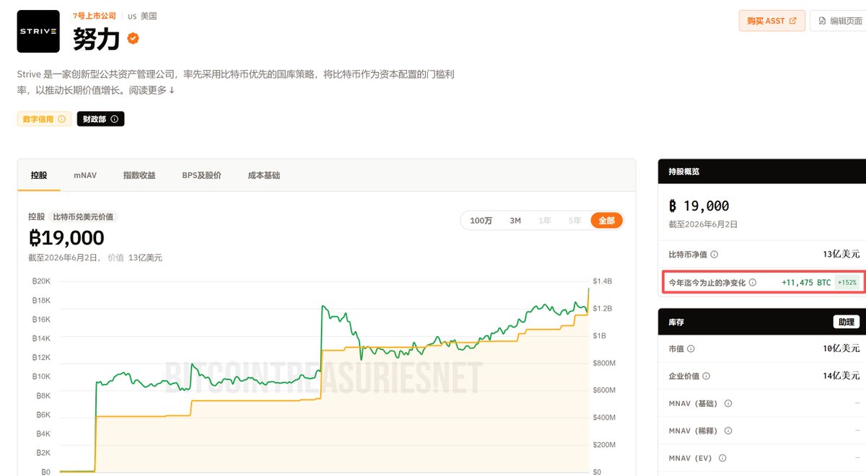This screenshot has width=866, height=476.
Task: Open the info icon on 数字信用 tag
Action: coord(61,119)
